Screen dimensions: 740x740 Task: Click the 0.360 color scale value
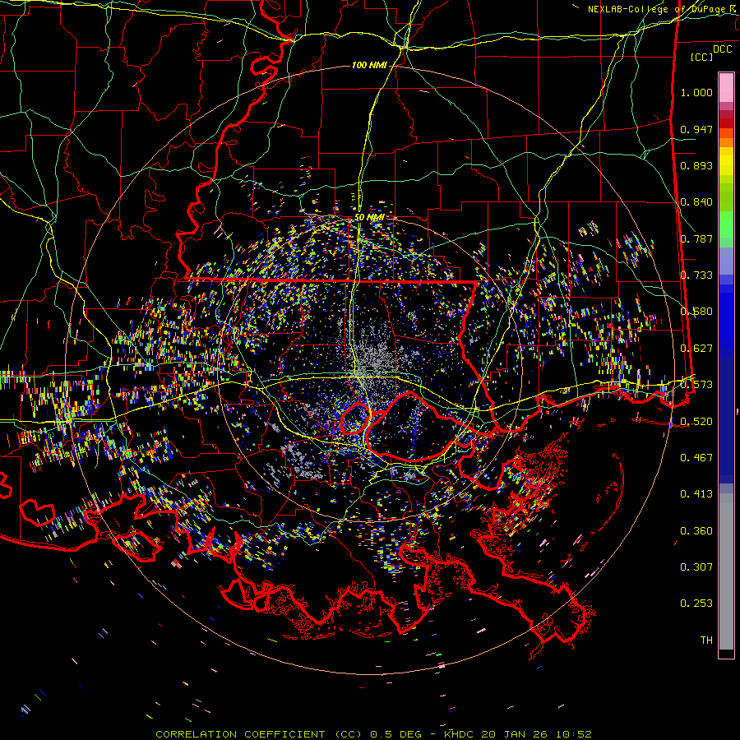pyautogui.click(x=696, y=531)
